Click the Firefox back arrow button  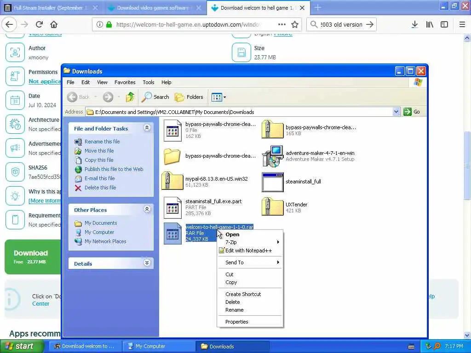(x=9, y=25)
